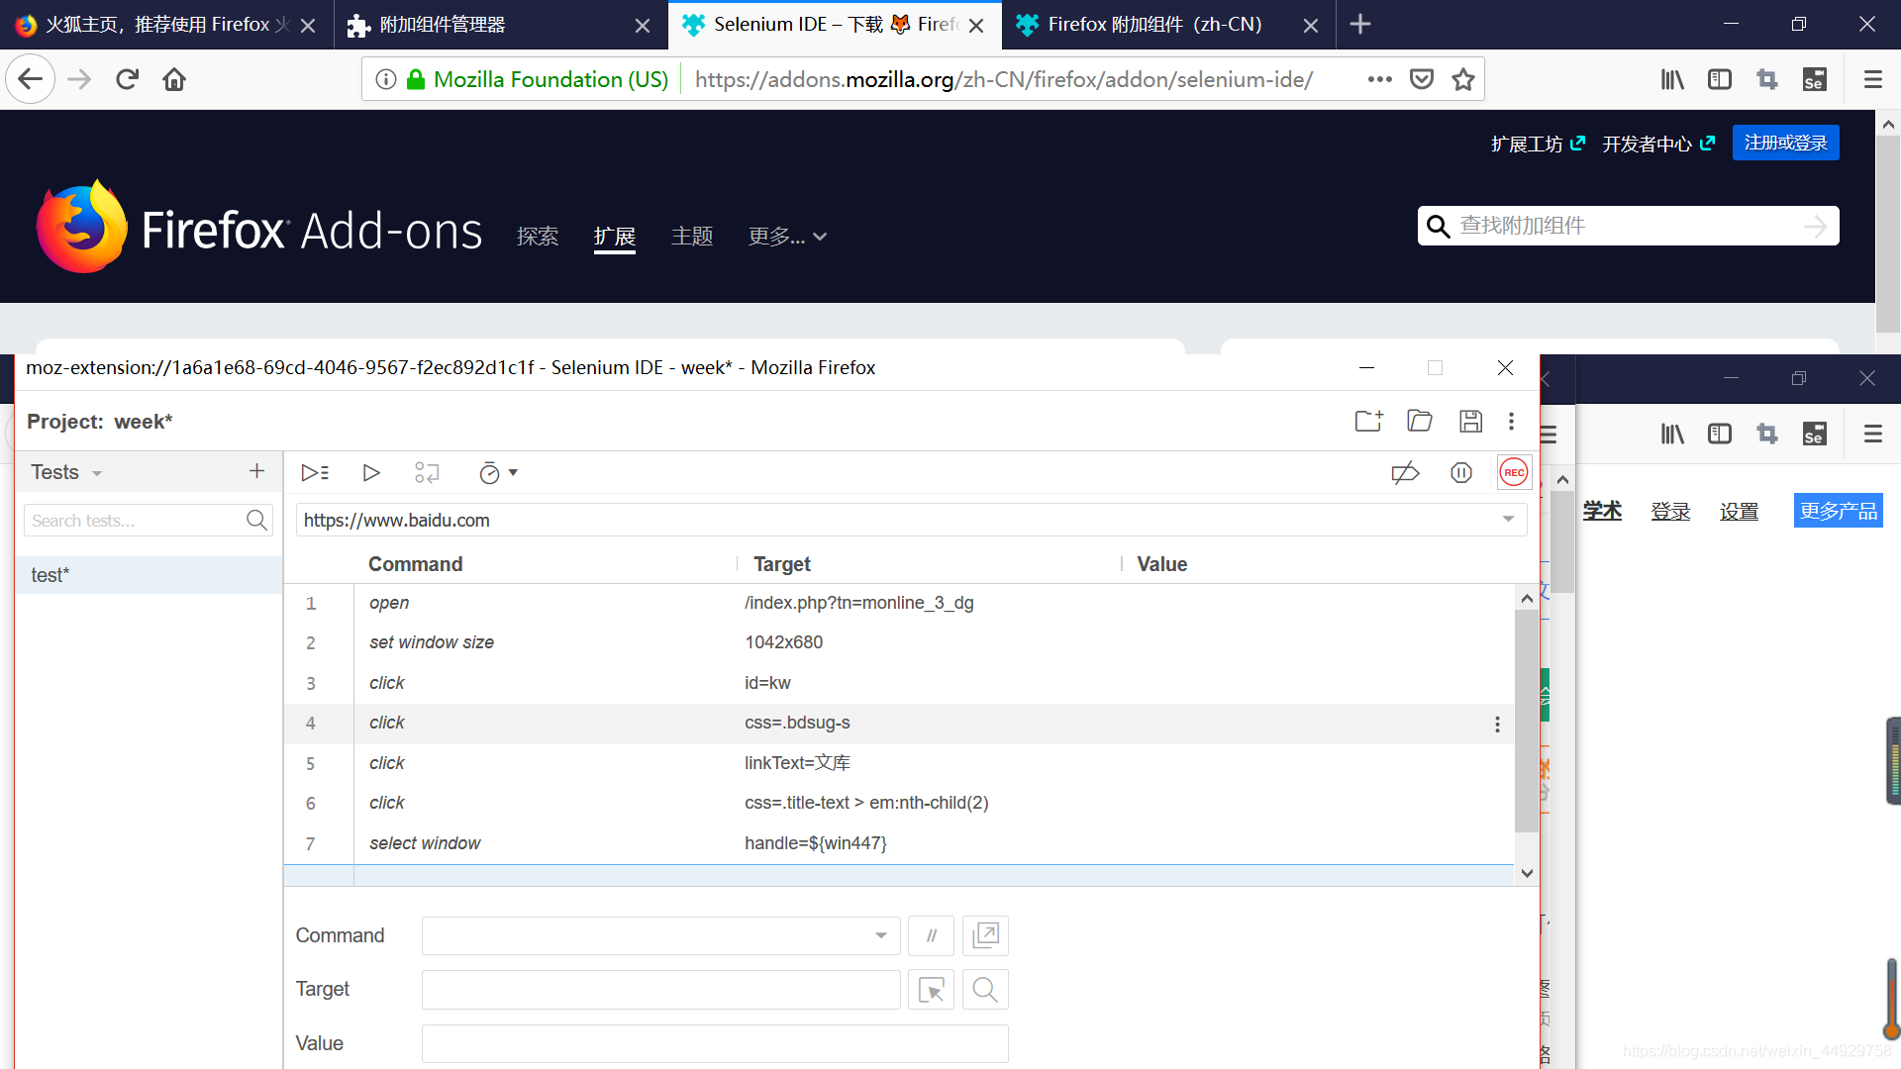Run current test play button

pyautogui.click(x=371, y=473)
